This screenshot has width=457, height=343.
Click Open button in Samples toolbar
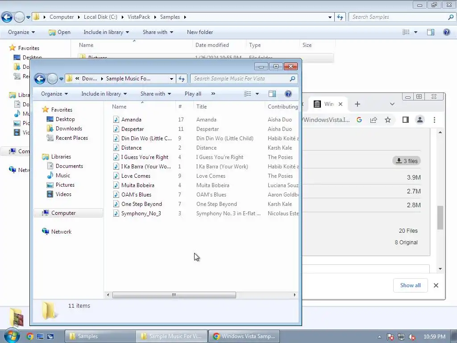(x=60, y=32)
